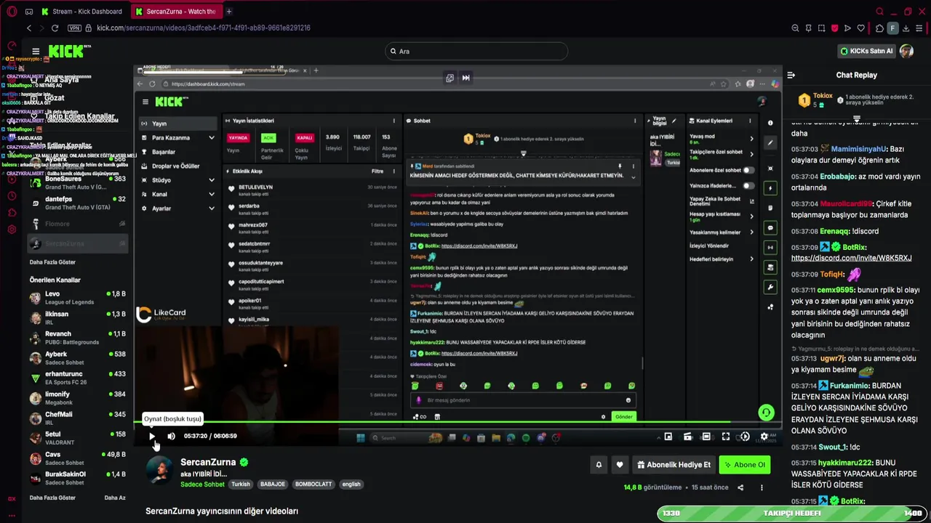Open BurakSakinOl channel
This screenshot has height=523, width=931.
point(79,478)
